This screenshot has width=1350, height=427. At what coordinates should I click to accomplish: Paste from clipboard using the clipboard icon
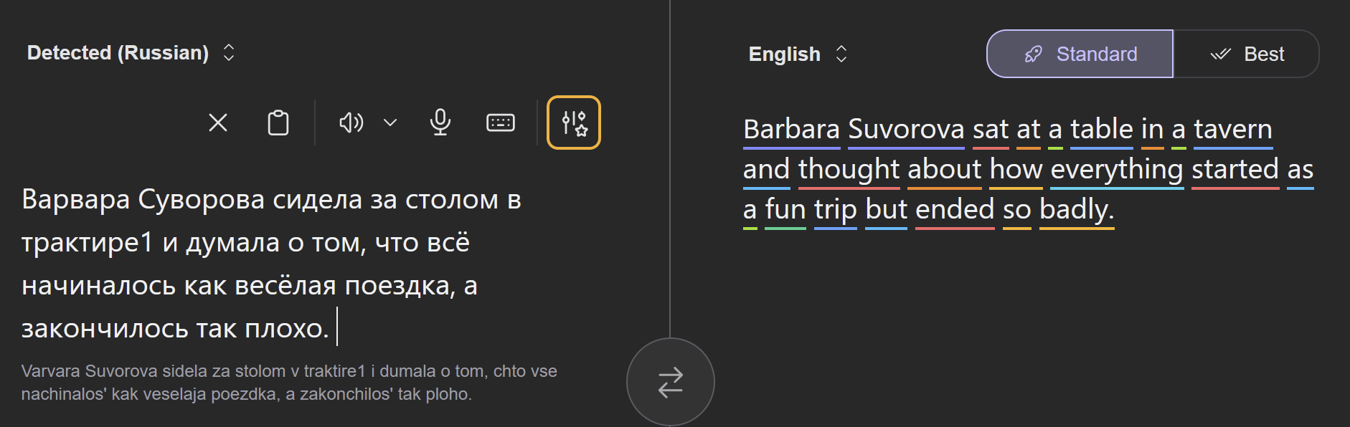pyautogui.click(x=278, y=123)
